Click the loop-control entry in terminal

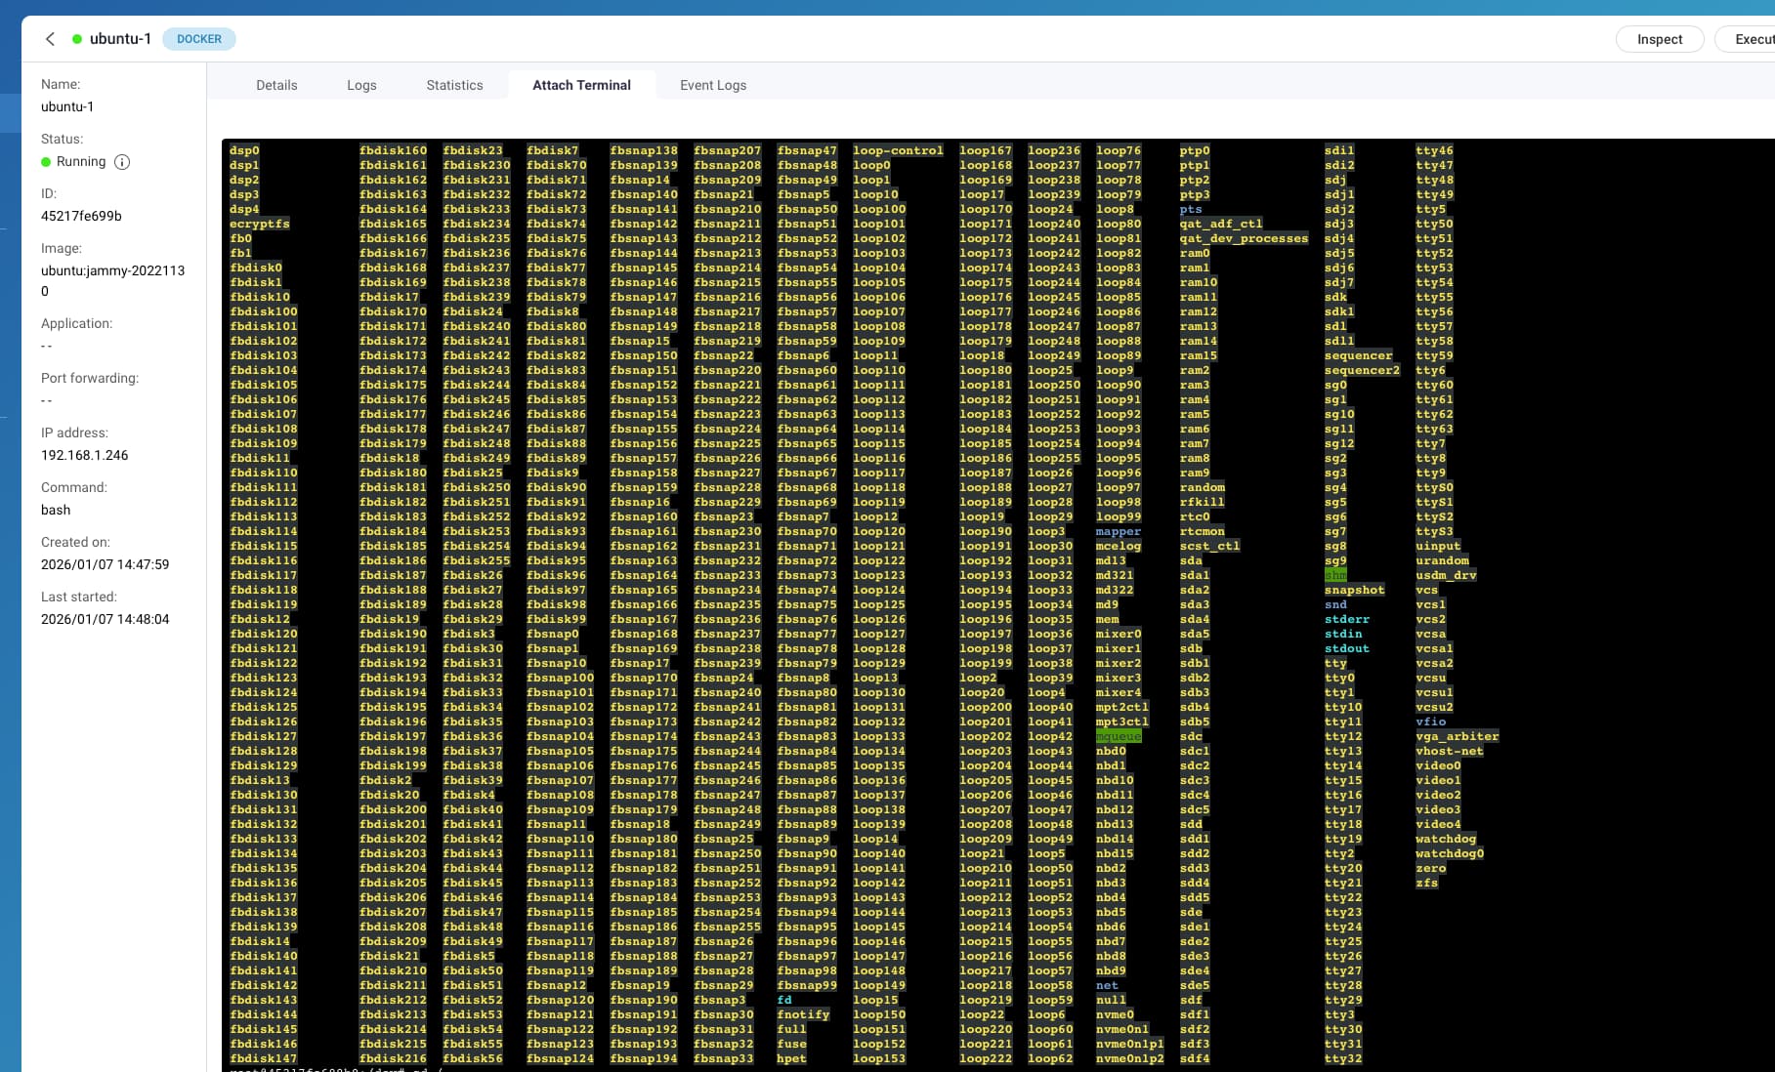coord(898,150)
